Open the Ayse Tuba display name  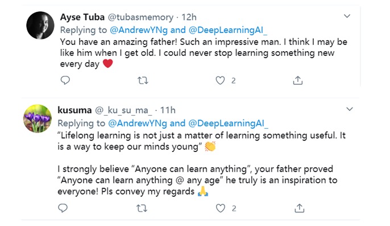[x=82, y=17]
